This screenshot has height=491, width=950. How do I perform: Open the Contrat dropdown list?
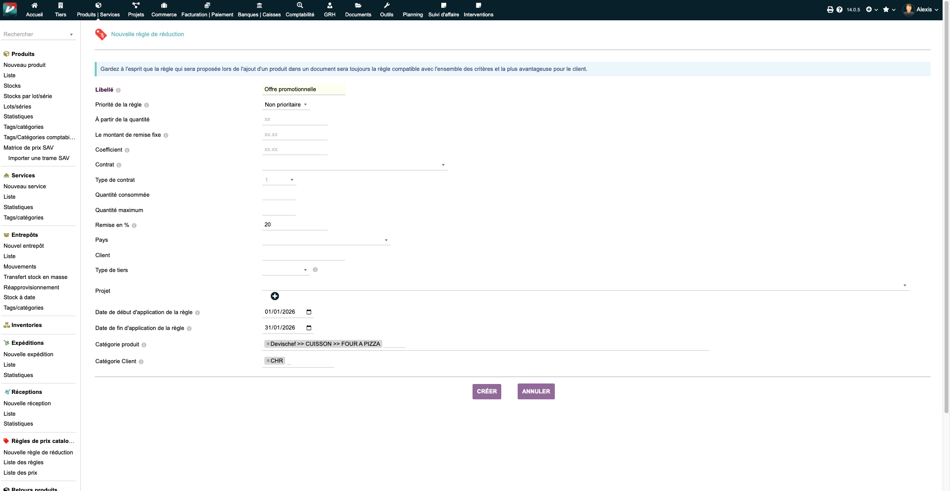pos(354,165)
